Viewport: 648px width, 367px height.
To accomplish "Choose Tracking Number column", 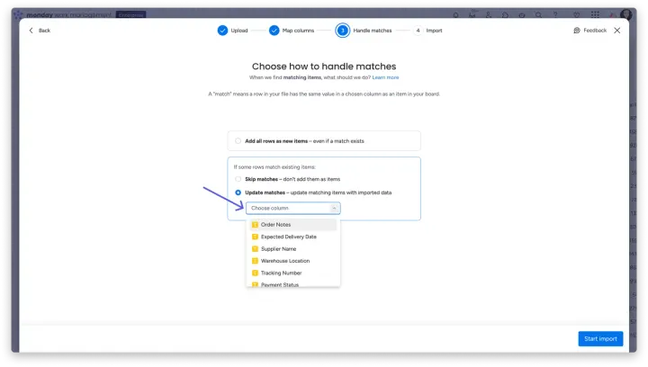I will tap(293, 273).
